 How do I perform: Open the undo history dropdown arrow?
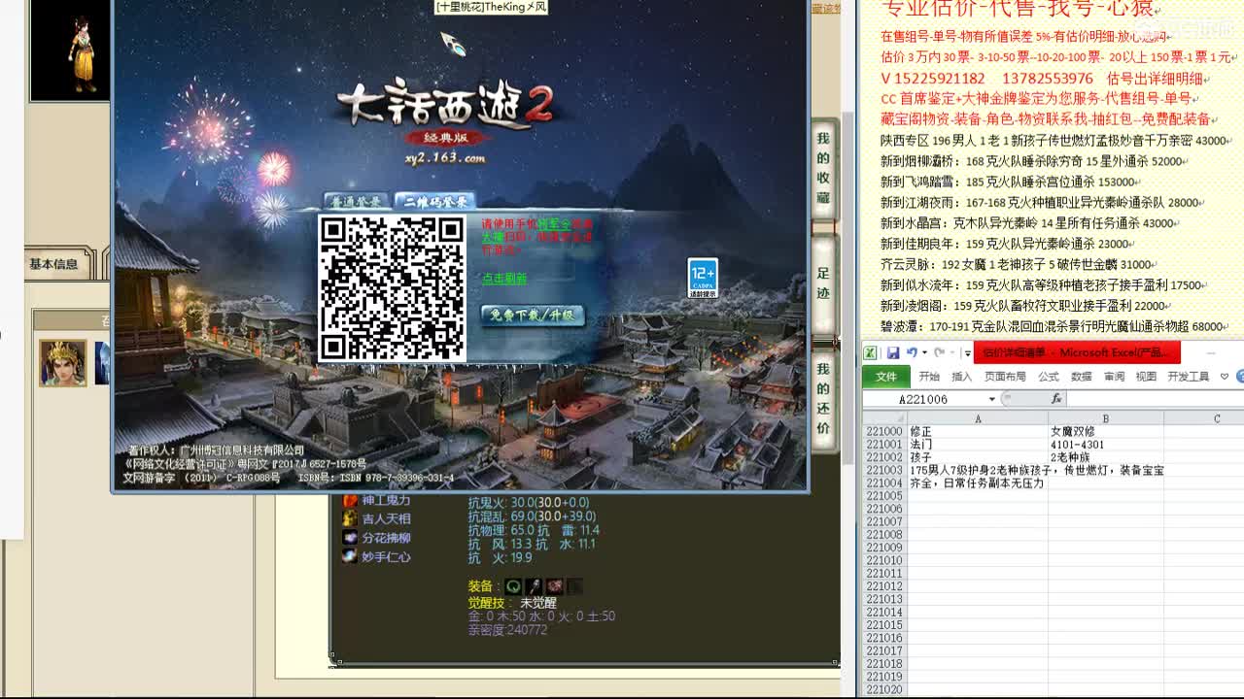[x=923, y=352]
